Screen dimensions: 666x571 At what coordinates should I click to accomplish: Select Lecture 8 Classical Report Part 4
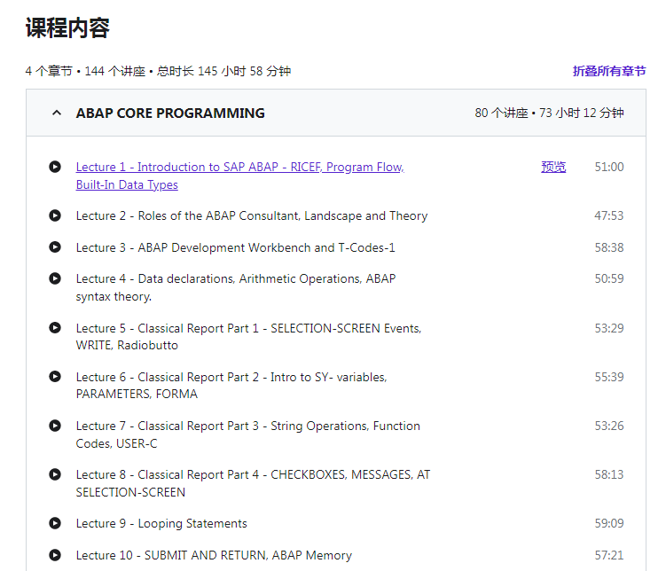[x=253, y=483]
